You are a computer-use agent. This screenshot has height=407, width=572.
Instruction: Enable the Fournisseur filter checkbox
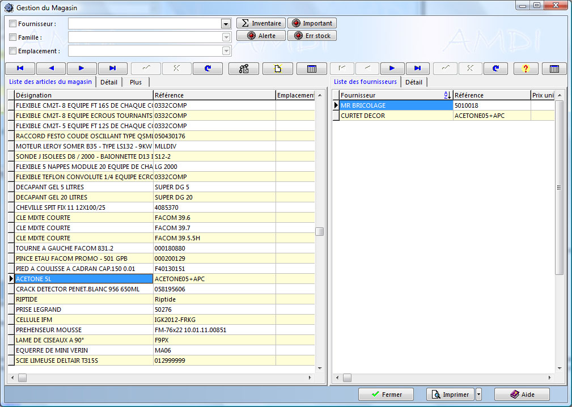click(x=13, y=24)
